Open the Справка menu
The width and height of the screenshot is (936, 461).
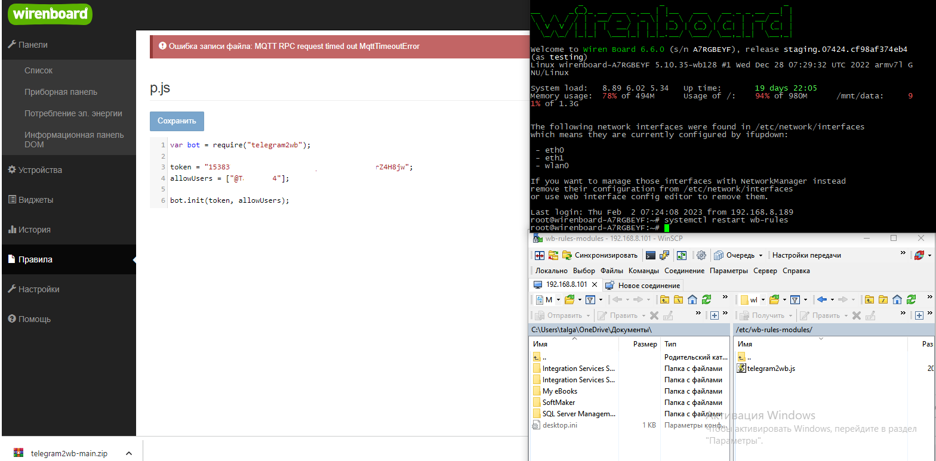click(x=796, y=271)
